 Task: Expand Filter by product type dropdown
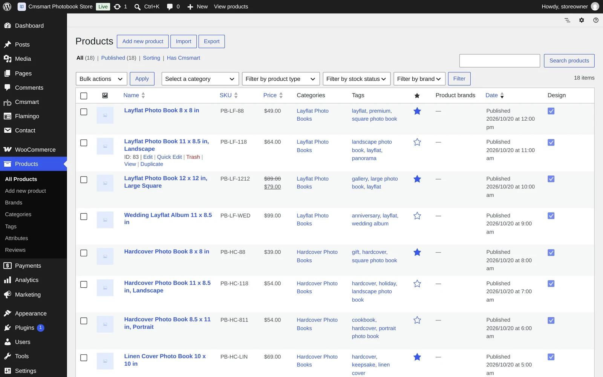(281, 79)
